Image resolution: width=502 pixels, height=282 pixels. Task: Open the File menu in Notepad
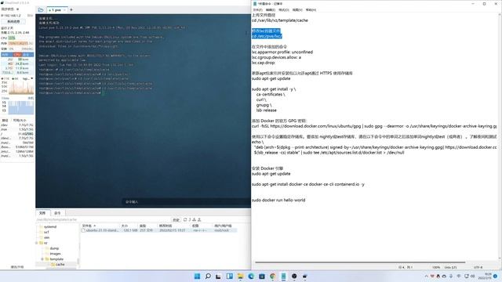(257, 10)
